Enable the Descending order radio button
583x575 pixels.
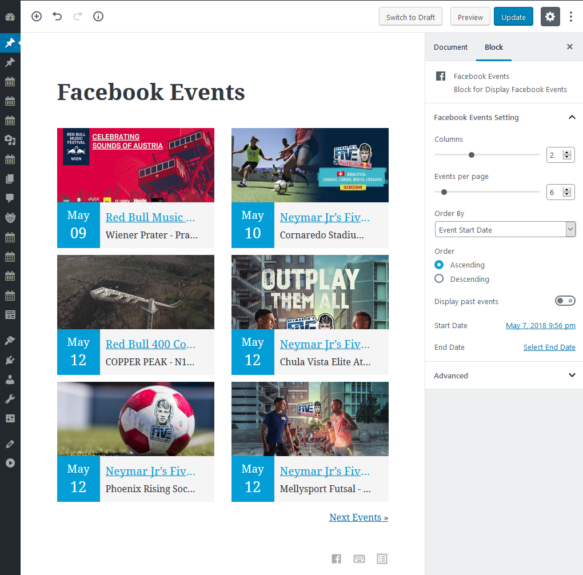point(438,279)
